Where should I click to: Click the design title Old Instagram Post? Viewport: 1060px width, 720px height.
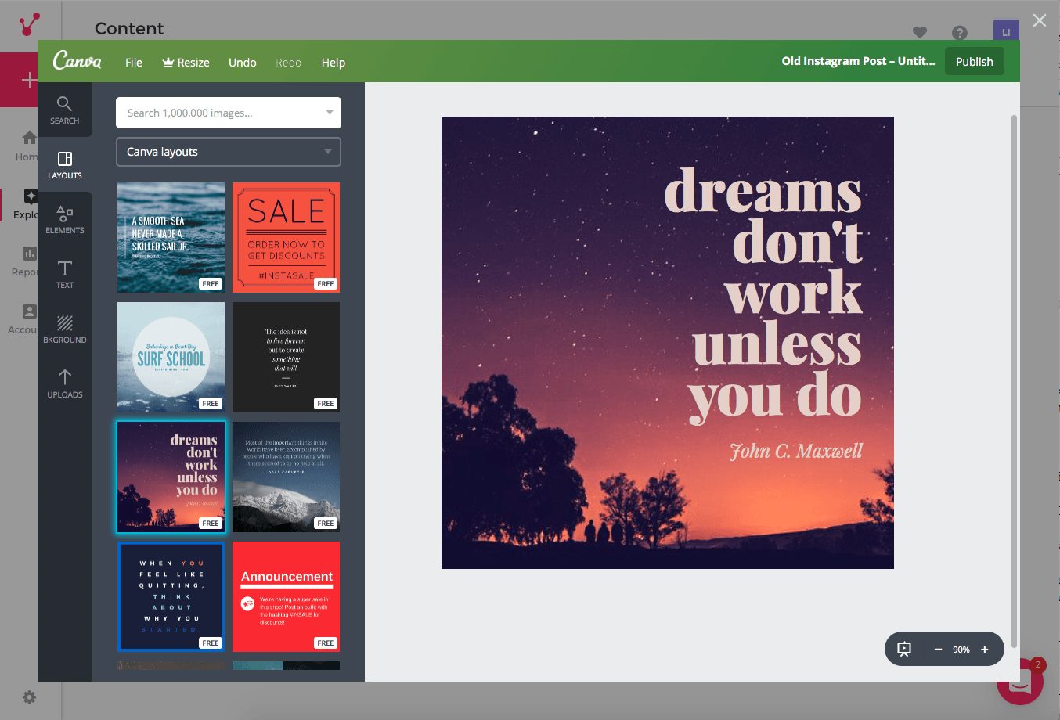pyautogui.click(x=858, y=61)
